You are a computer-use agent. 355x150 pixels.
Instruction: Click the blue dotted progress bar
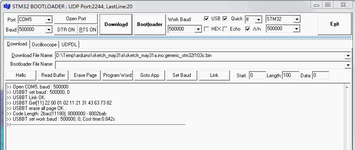(x=178, y=38)
